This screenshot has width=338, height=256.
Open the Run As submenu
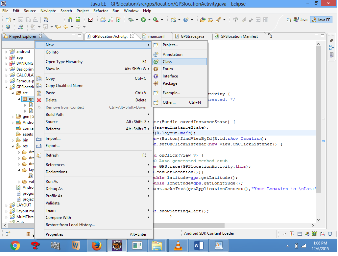click(52, 181)
